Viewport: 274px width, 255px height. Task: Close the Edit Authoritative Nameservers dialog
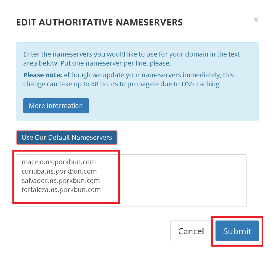tap(256, 20)
